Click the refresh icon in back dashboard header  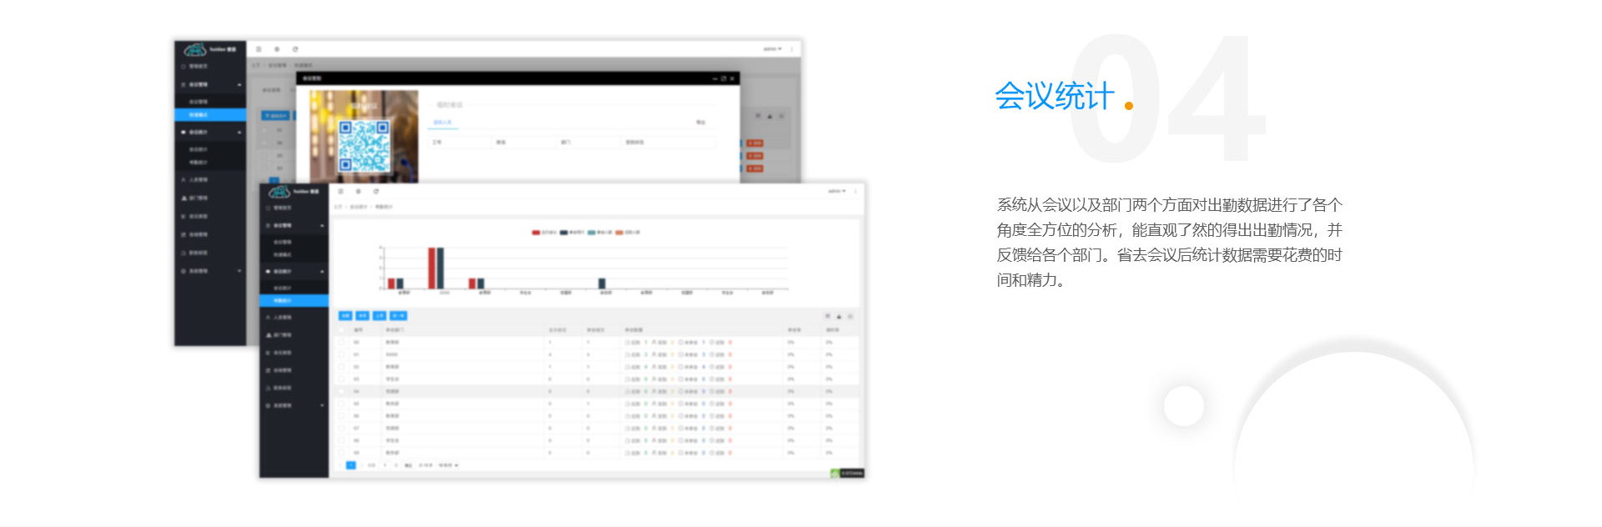[295, 49]
